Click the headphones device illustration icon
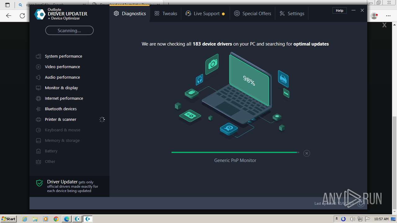Viewport: 397px width, 223px height. 199,80
